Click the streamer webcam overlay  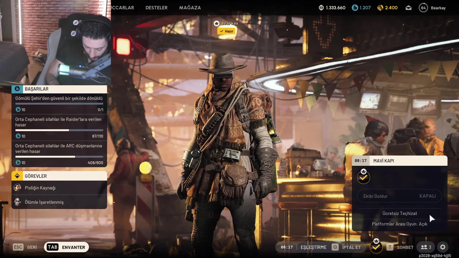(56, 42)
